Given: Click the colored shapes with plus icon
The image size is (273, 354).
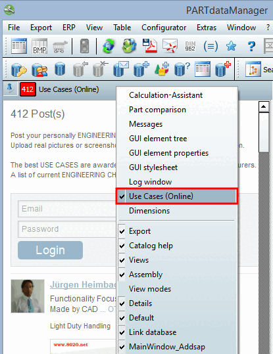Looking at the screenshot, I should 162,69.
